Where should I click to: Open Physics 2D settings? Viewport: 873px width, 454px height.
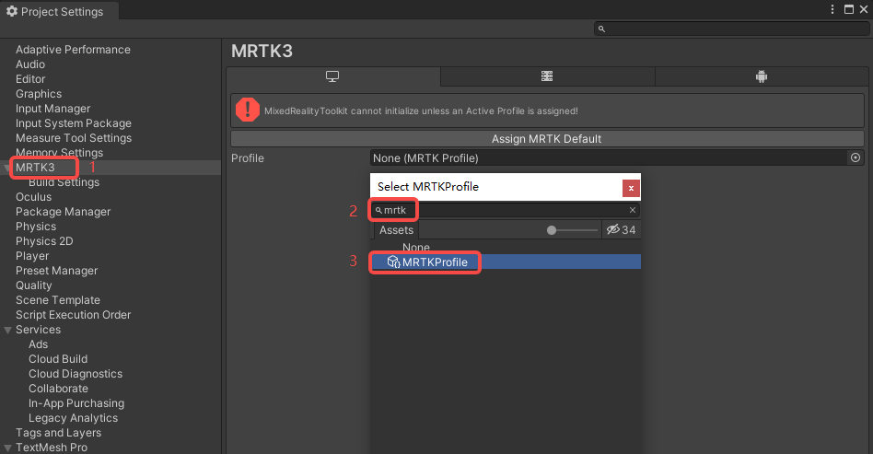pos(44,241)
